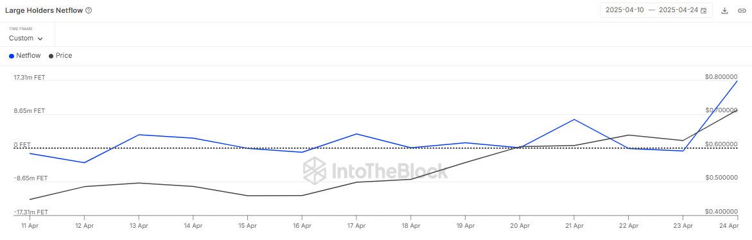Open the calendar icon in date range
The height and width of the screenshot is (240, 752).
(x=704, y=10)
